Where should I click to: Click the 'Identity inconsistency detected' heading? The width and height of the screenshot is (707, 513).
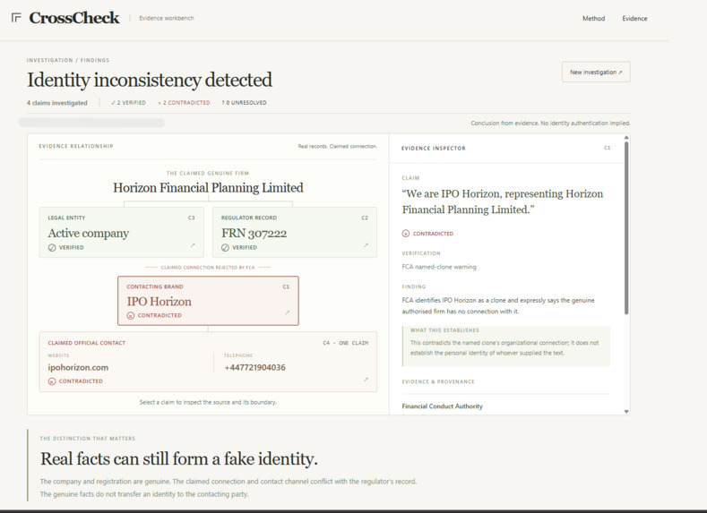[150, 80]
